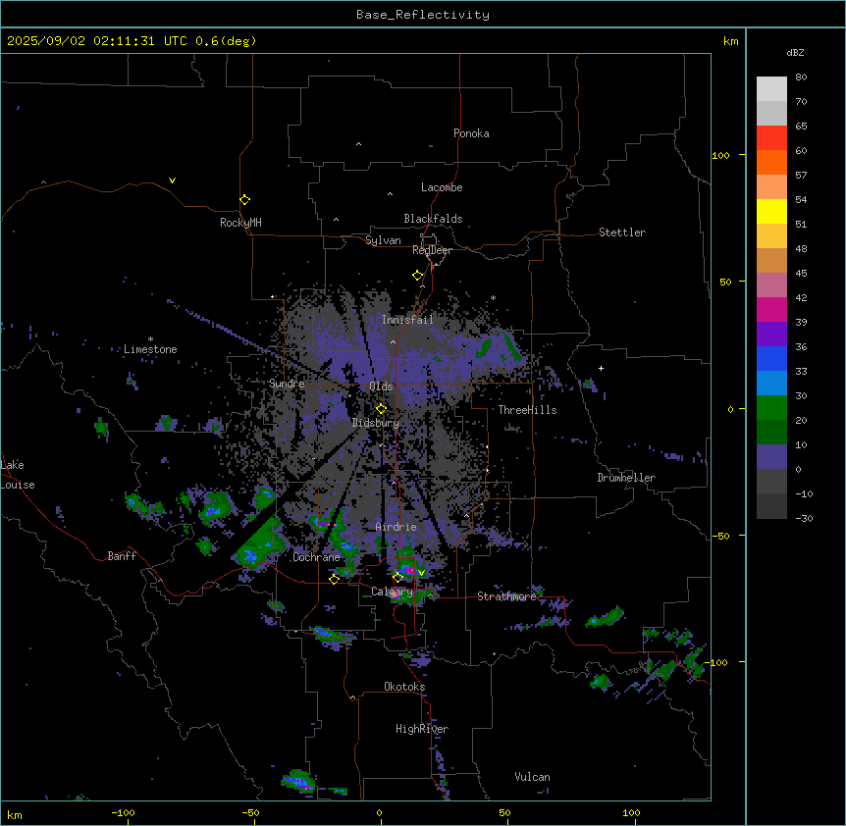The height and width of the screenshot is (826, 846).
Task: Click the Drumheller label
Action: point(626,478)
